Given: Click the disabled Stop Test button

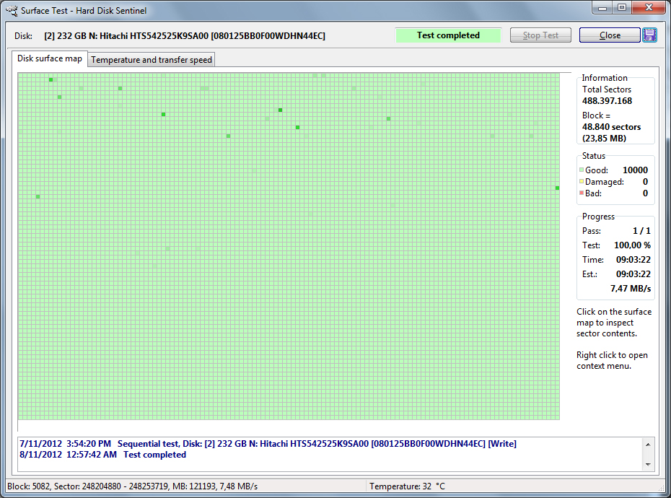Looking at the screenshot, I should tap(540, 35).
